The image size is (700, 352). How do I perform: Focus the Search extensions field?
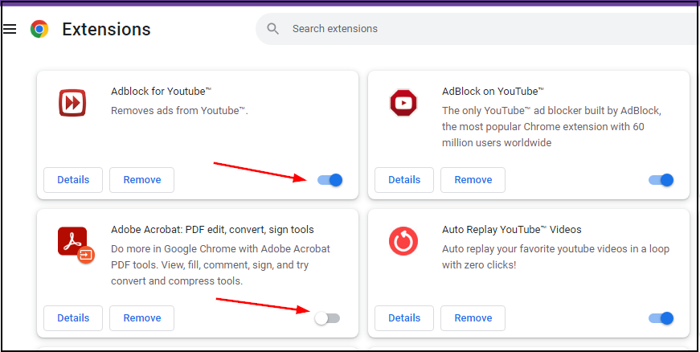(x=477, y=29)
